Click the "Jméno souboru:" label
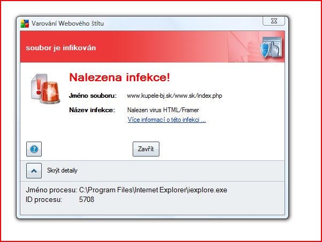Image resolution: width=322 pixels, height=242 pixels. pyautogui.click(x=93, y=96)
